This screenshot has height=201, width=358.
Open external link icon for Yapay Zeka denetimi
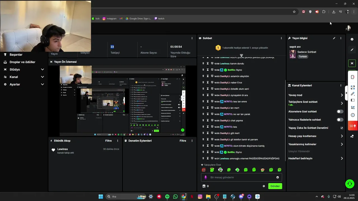coord(342,128)
